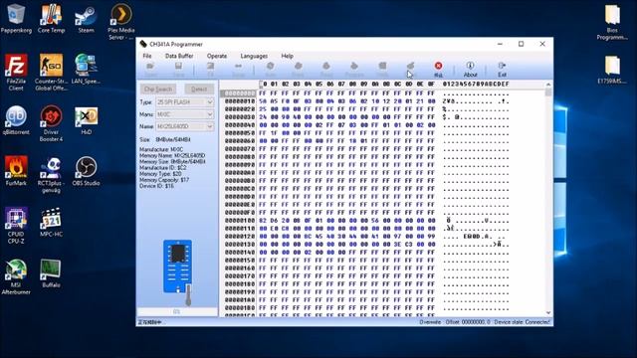Click the Blank check toolbar icon

tap(299, 69)
